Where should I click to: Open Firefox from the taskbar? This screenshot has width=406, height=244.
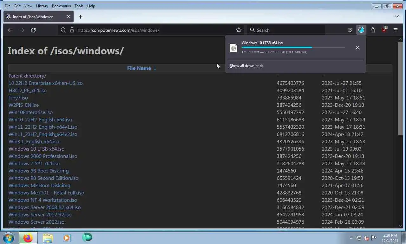[x=28, y=238]
